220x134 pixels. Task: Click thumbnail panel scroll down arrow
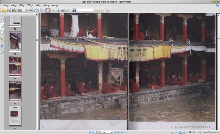[37, 129]
